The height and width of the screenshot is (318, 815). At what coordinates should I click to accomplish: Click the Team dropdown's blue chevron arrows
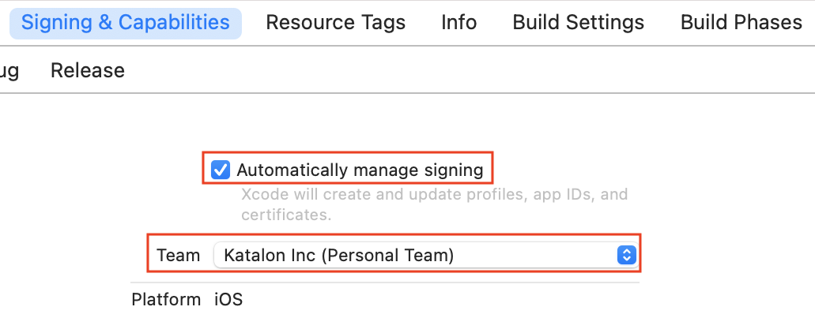(625, 255)
